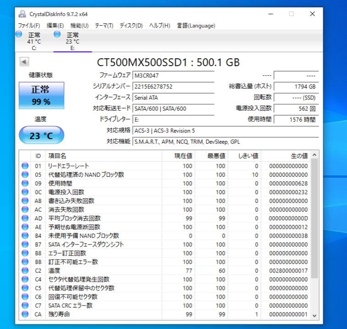
Task: Click the 現在値 column header
Action: point(178,156)
